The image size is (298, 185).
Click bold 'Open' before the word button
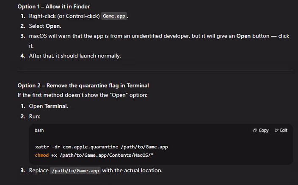(x=243, y=36)
